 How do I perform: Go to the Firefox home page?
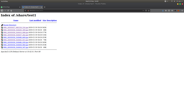pyautogui.click(x=11, y=11)
